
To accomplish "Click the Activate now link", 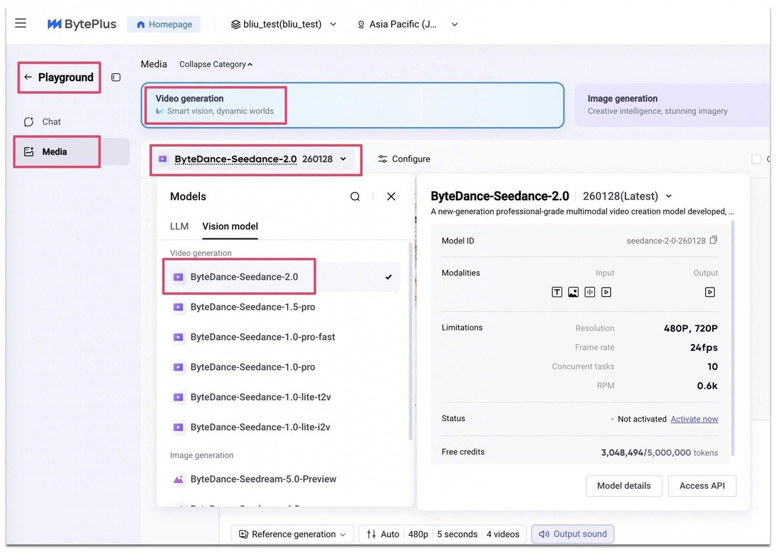I will pyautogui.click(x=694, y=419).
